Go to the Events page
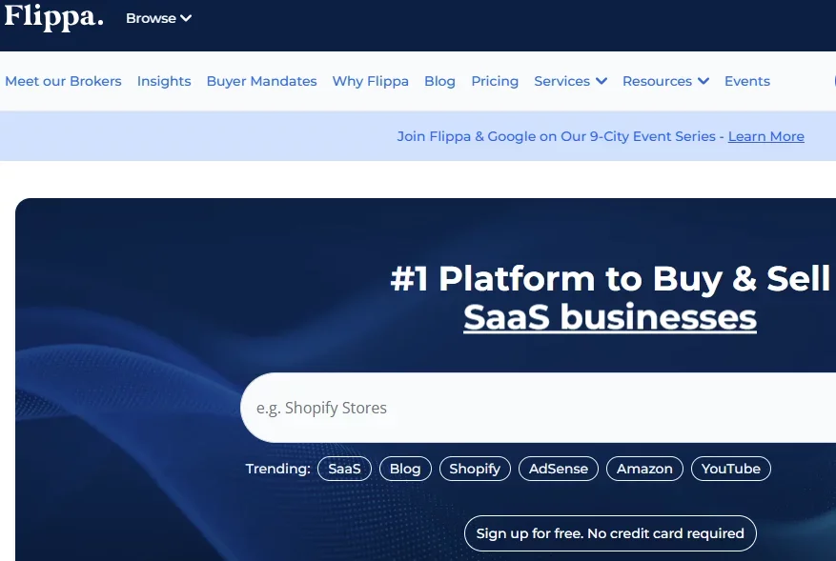The image size is (836, 561). coord(746,81)
